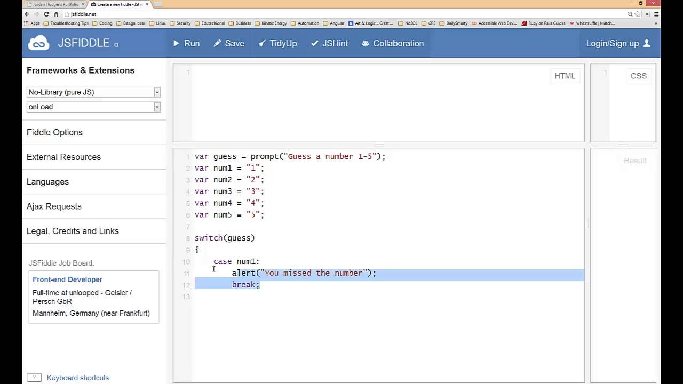Expand Ajax Requests section
Screen dimensions: 683x384
click(x=54, y=206)
